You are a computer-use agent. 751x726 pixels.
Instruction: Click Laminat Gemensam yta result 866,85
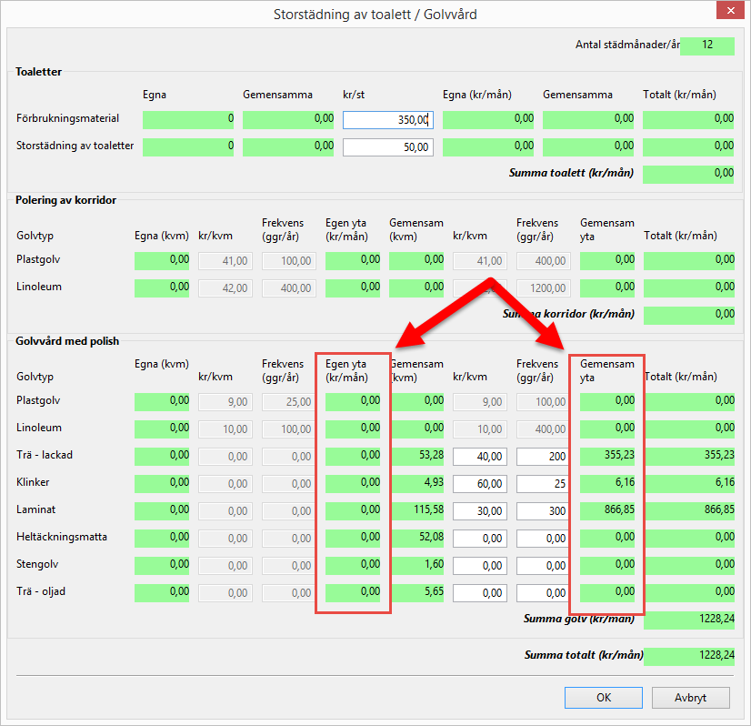pyautogui.click(x=607, y=511)
